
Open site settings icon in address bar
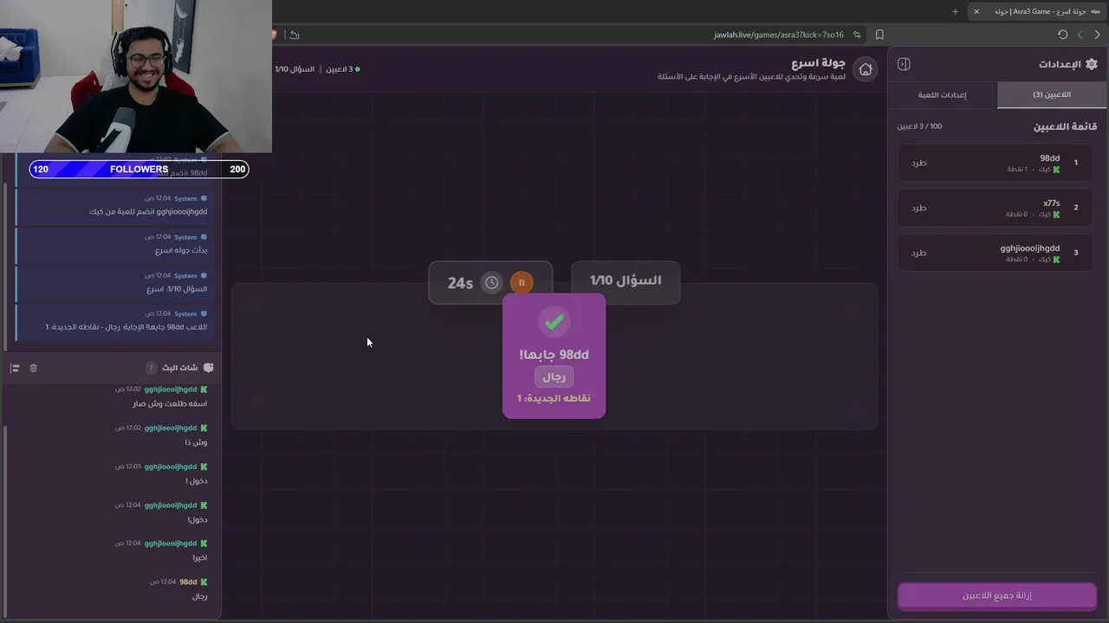(x=857, y=35)
